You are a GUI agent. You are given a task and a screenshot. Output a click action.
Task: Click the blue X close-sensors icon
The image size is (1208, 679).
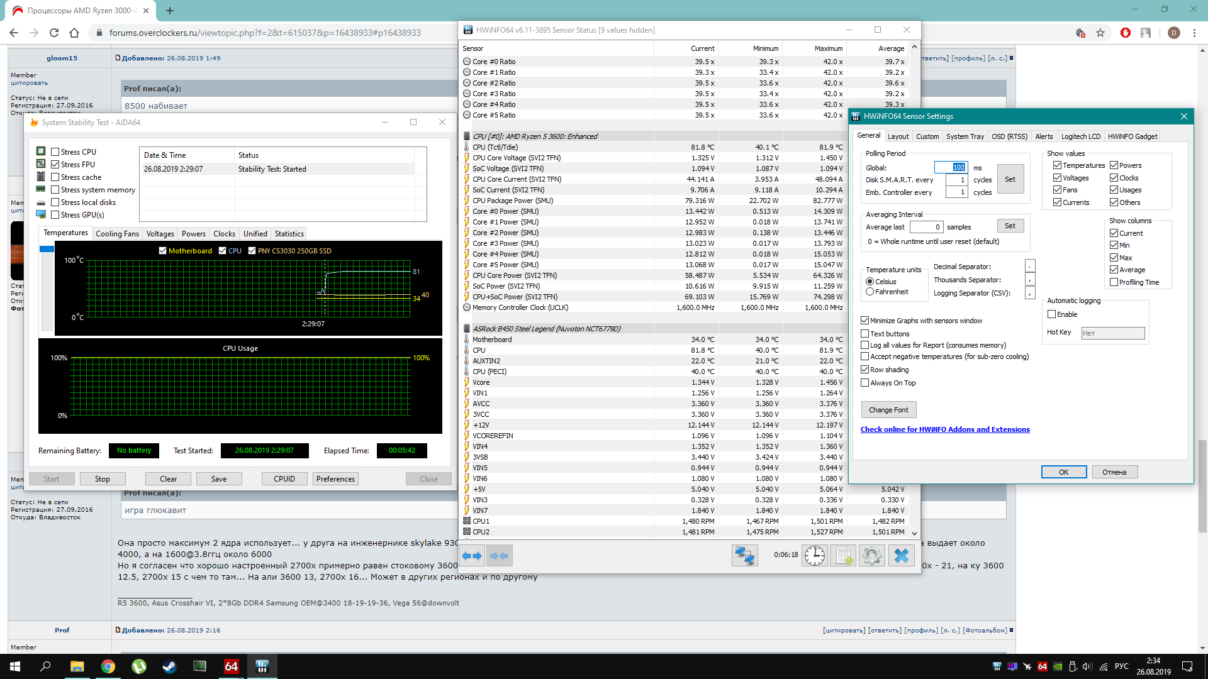[x=901, y=556]
